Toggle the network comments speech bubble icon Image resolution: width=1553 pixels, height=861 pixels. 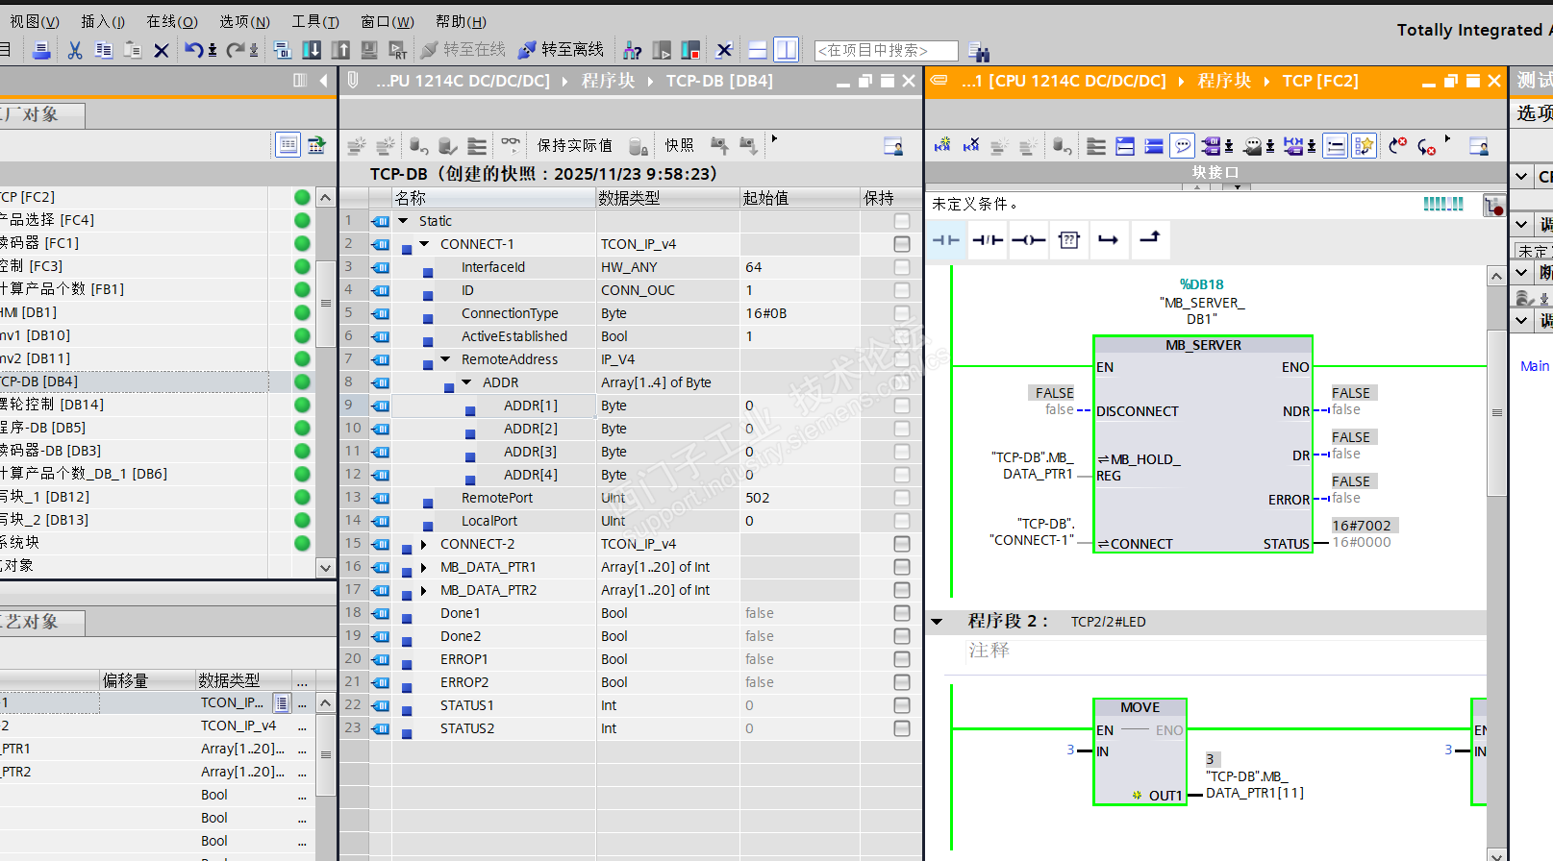[x=1183, y=146]
